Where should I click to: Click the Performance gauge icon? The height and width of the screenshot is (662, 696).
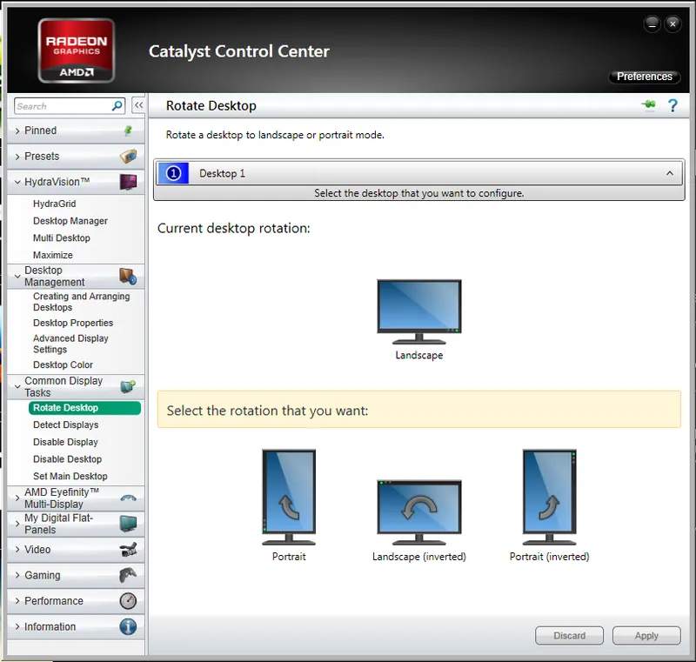click(128, 601)
